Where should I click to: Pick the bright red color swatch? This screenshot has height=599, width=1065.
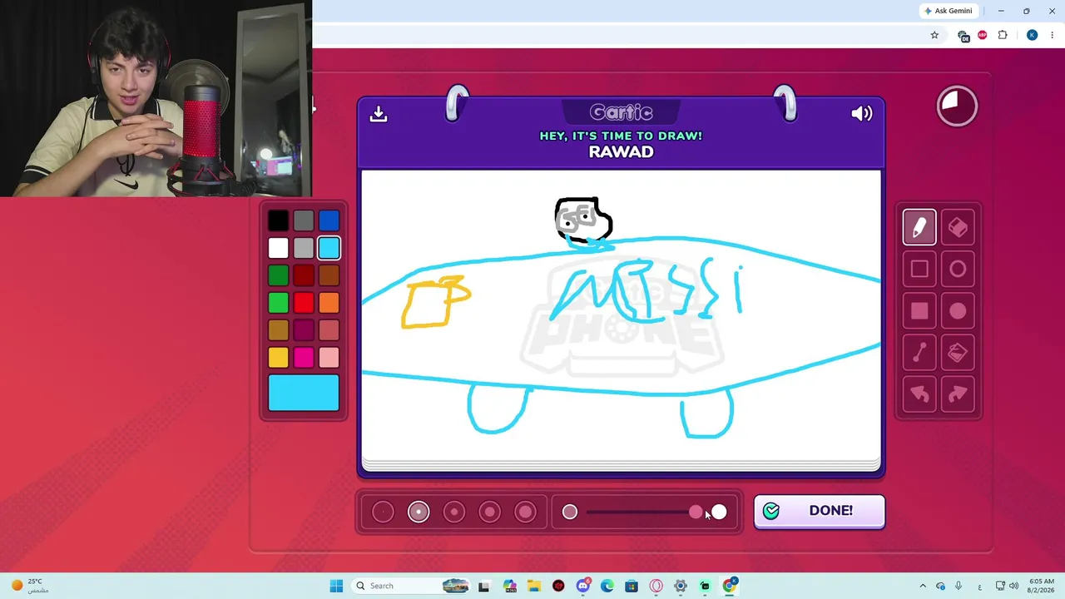(x=304, y=303)
